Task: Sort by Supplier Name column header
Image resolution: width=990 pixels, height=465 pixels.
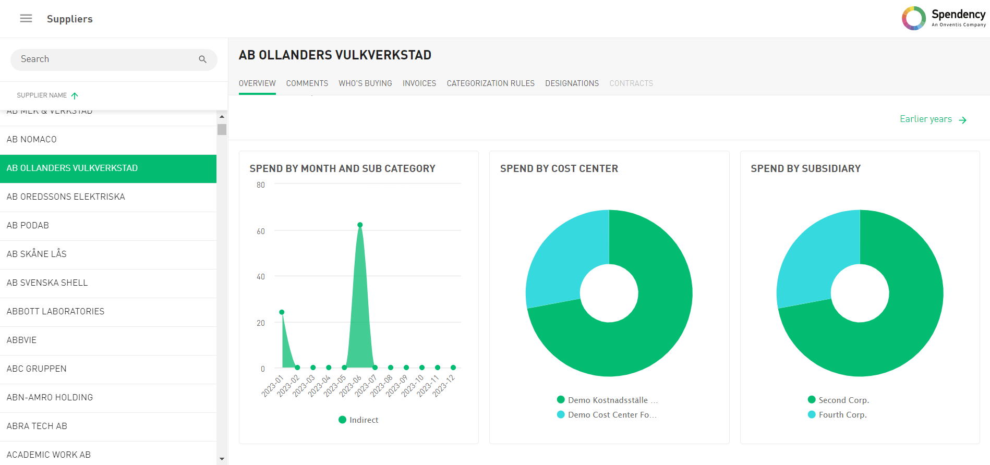Action: pos(42,95)
